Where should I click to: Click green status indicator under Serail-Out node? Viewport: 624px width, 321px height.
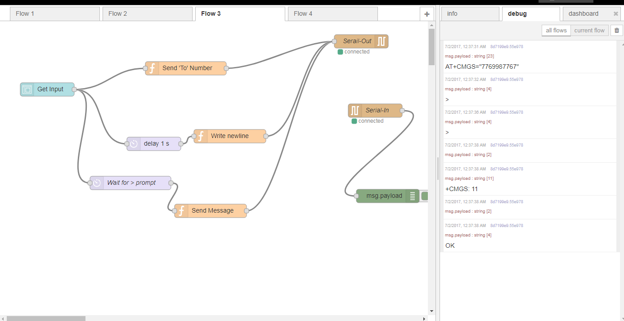coord(341,52)
